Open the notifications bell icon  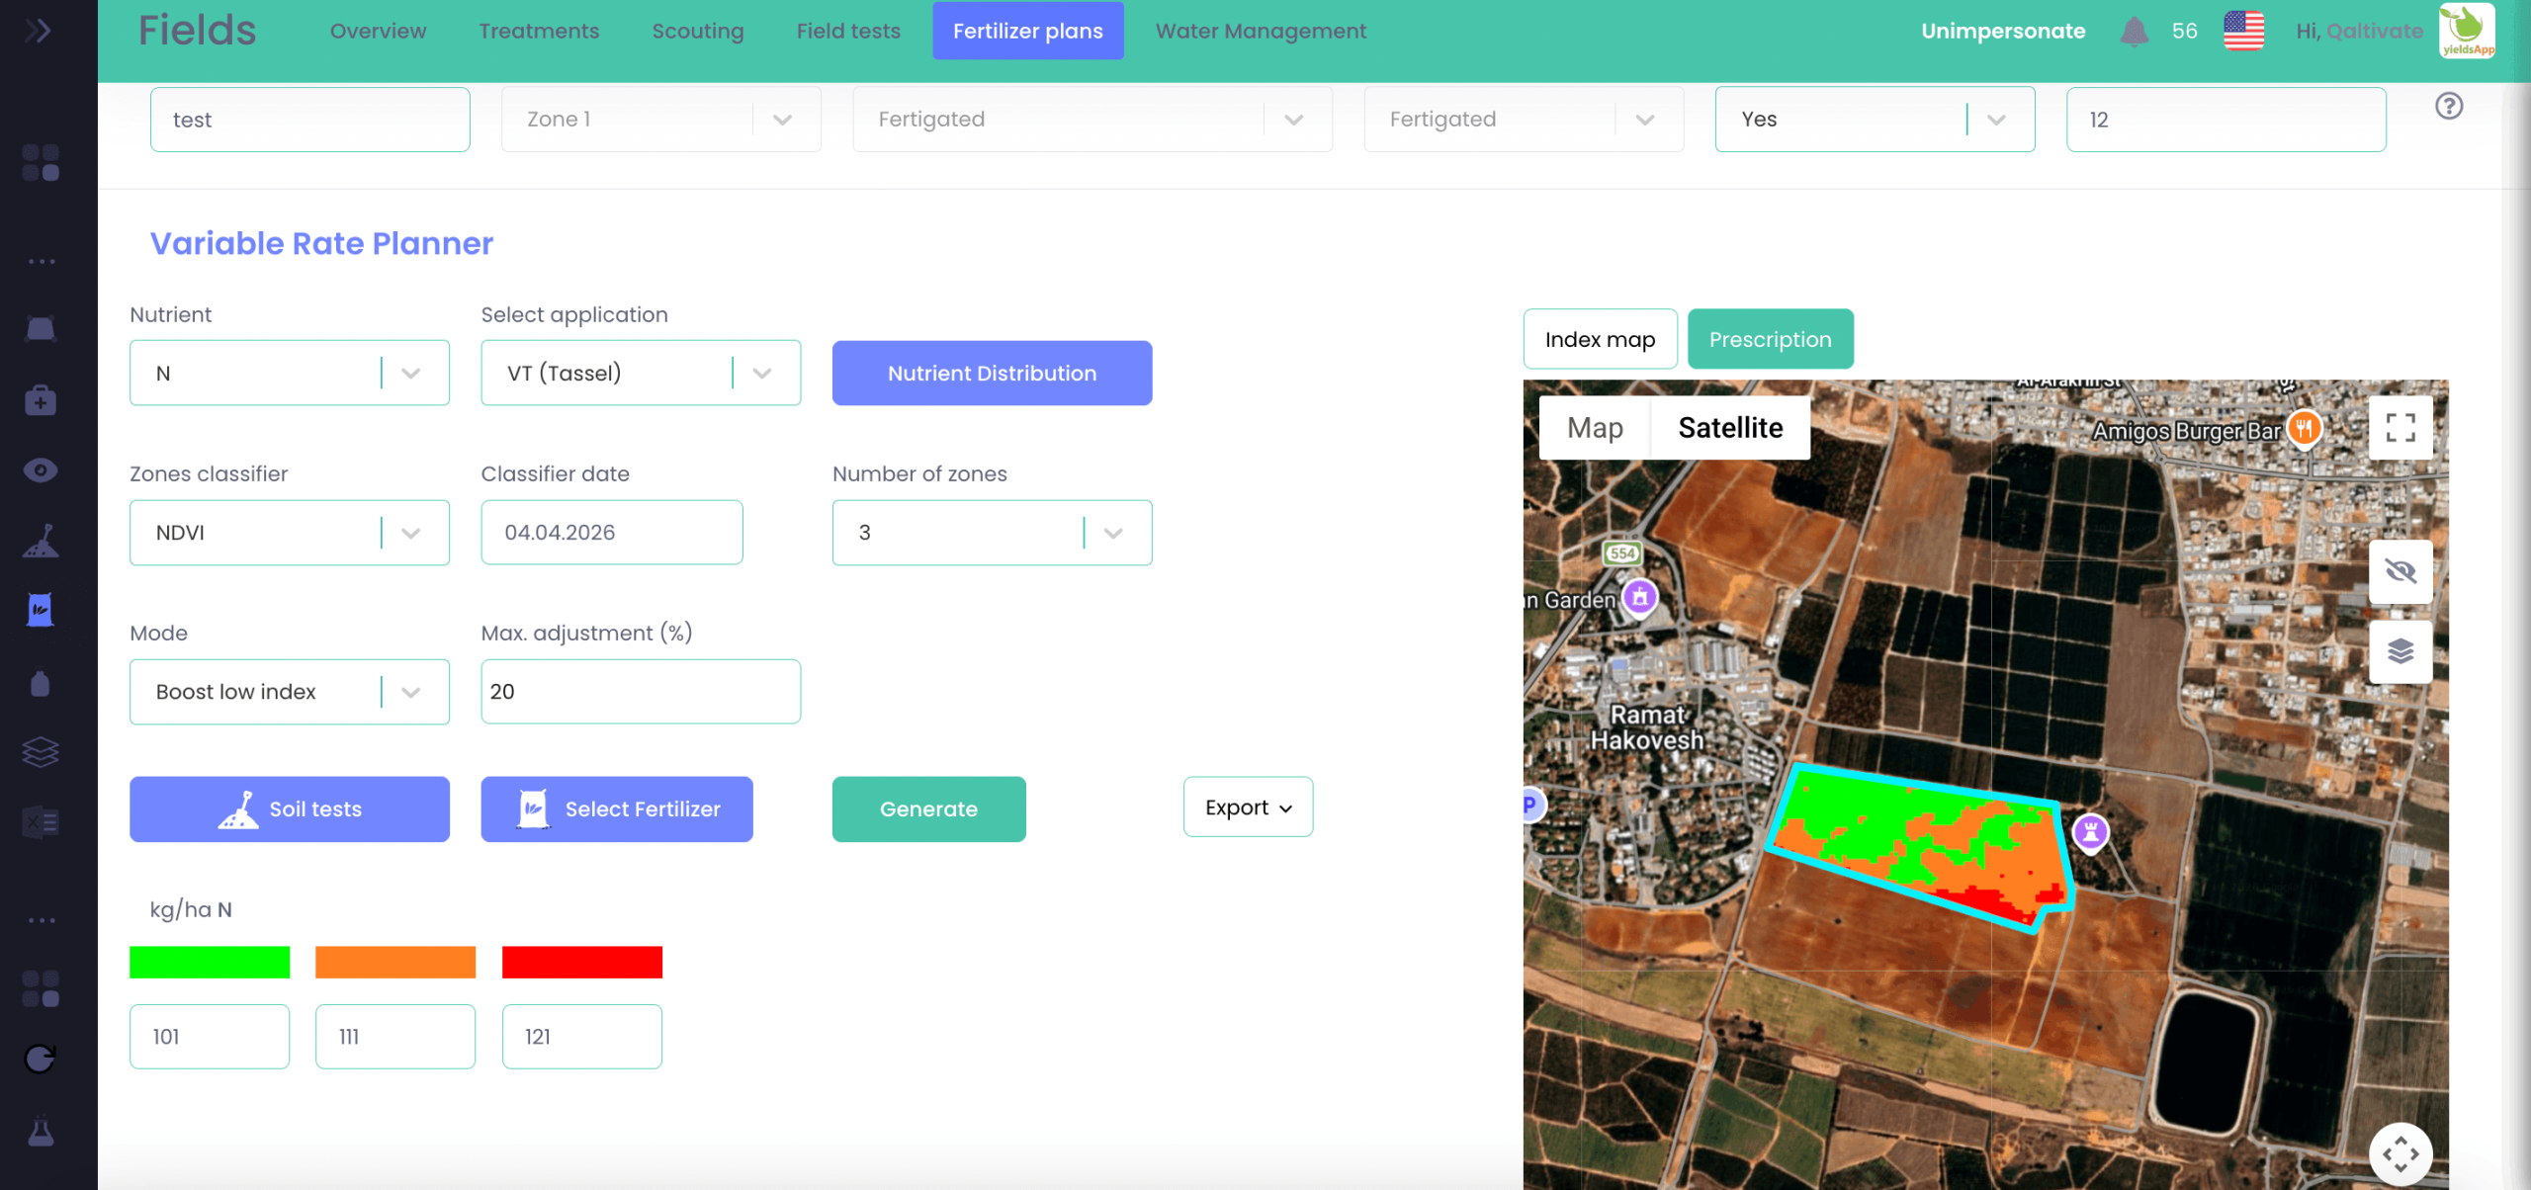click(2135, 32)
